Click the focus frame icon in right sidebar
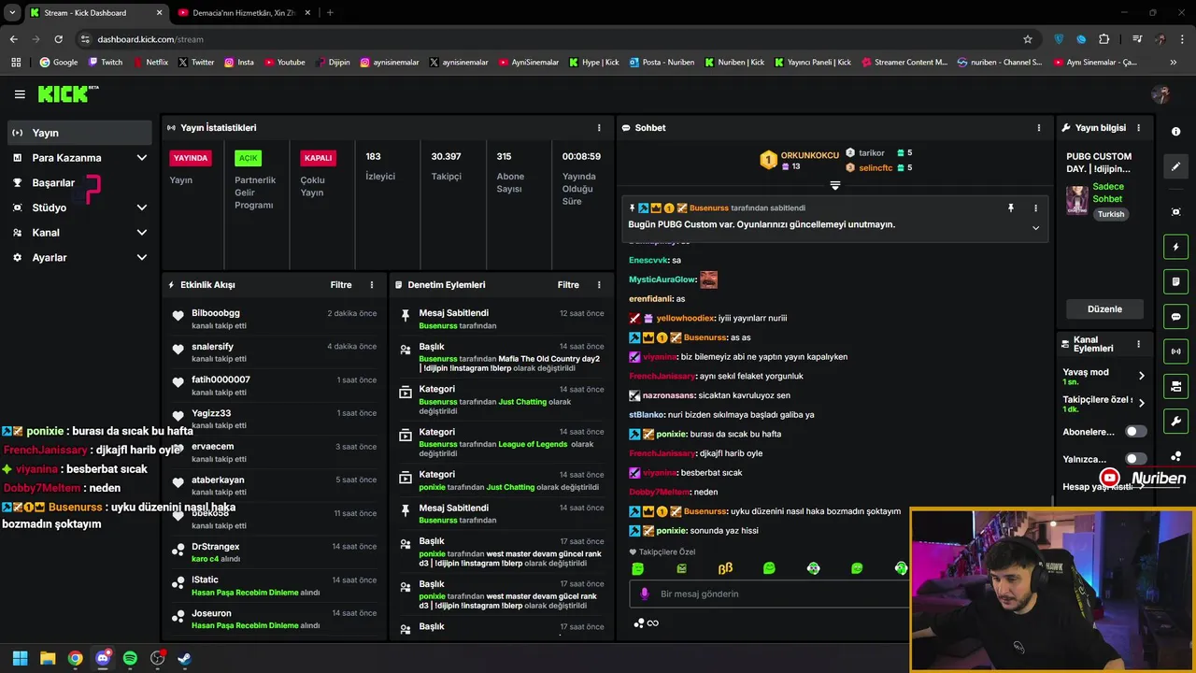 [1176, 212]
